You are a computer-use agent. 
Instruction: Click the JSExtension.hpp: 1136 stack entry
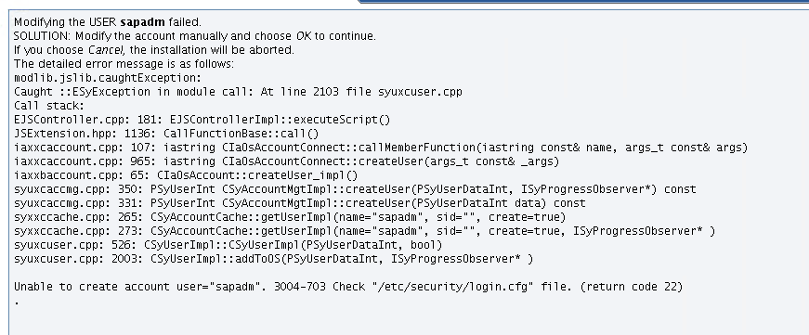[166, 134]
